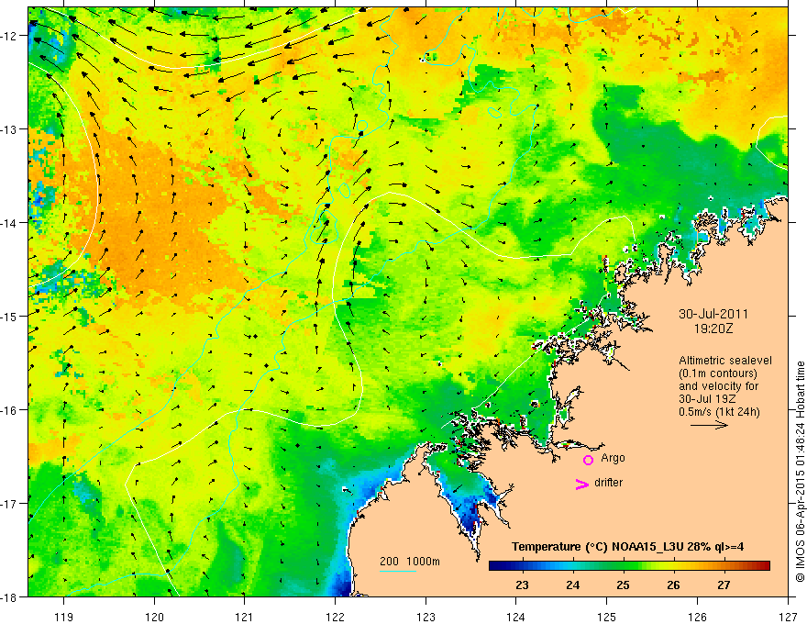Click the '19:20Z' time label
The image size is (807, 624).
click(713, 329)
